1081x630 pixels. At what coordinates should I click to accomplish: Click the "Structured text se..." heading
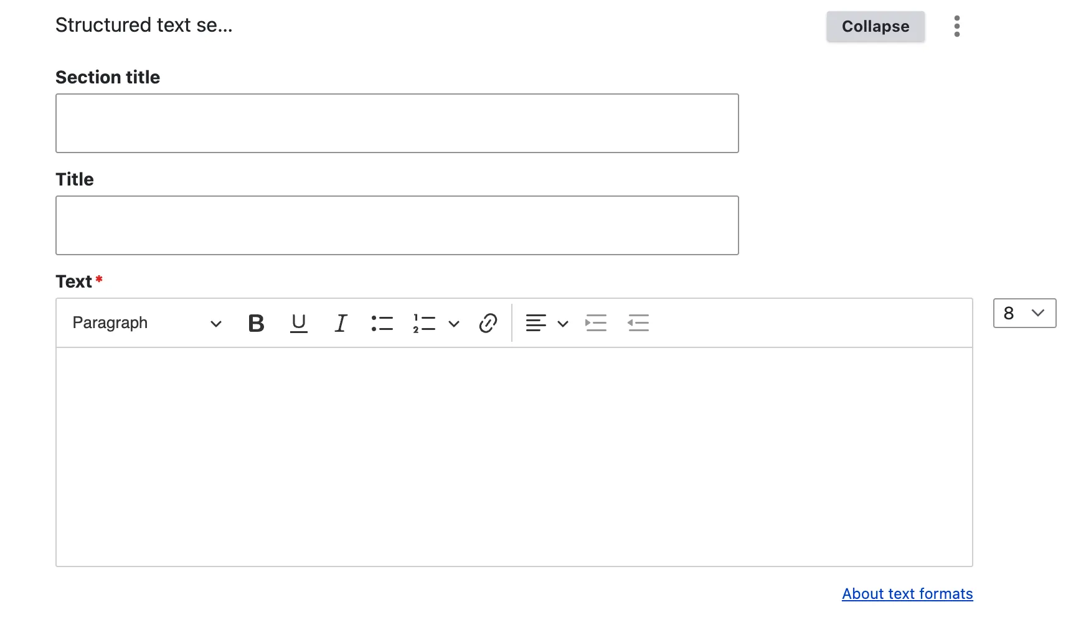[x=144, y=25]
